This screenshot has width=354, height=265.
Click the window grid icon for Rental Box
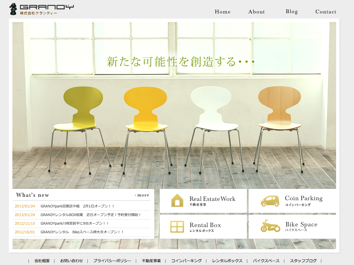click(x=177, y=226)
